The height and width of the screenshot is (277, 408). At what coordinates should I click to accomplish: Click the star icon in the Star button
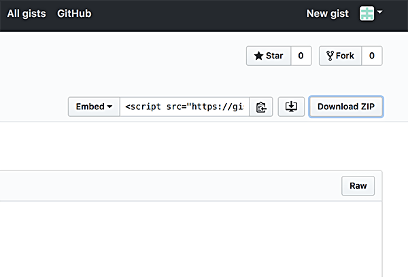[x=258, y=56]
